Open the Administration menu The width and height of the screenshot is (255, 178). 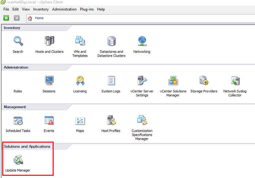click(64, 9)
